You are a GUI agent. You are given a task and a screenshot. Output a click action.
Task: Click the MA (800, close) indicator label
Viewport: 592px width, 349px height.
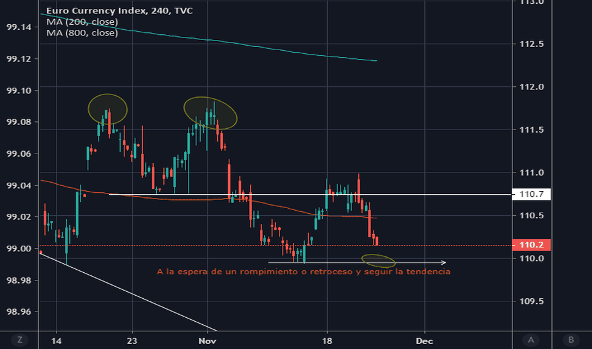82,33
